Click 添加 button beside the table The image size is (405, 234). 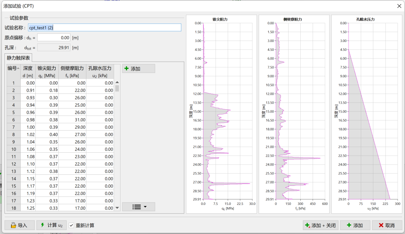click(x=139, y=69)
